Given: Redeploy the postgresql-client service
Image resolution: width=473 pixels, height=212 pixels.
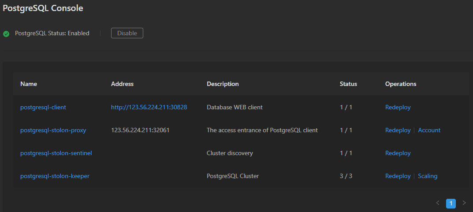Looking at the screenshot, I should (x=398, y=107).
